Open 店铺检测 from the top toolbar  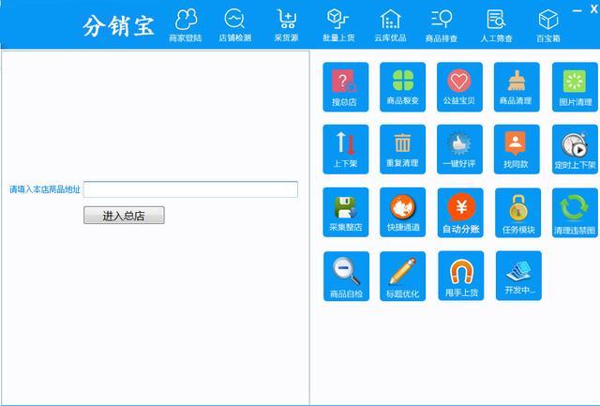tap(234, 25)
